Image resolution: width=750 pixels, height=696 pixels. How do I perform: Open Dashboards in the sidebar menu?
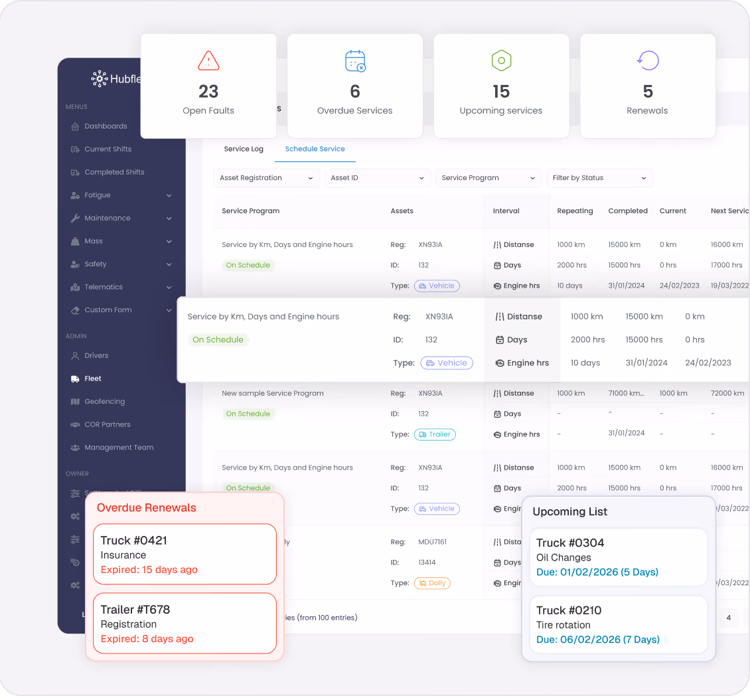point(106,126)
